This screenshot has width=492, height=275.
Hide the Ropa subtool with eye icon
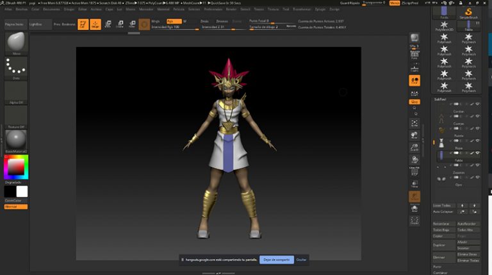477,140
